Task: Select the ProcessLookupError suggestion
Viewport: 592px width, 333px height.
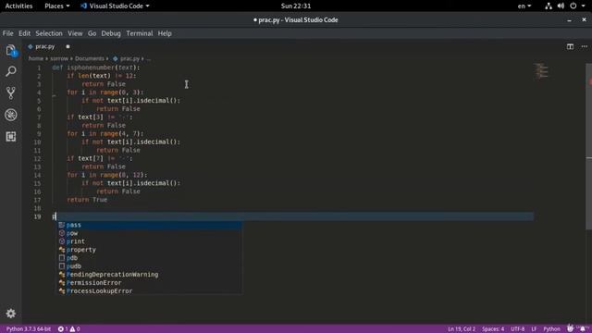Action: pyautogui.click(x=150, y=291)
